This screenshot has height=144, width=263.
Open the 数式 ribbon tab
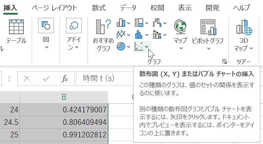99,8
